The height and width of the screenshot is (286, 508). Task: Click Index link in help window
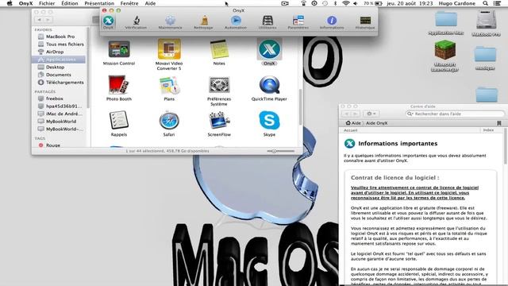pos(488,130)
